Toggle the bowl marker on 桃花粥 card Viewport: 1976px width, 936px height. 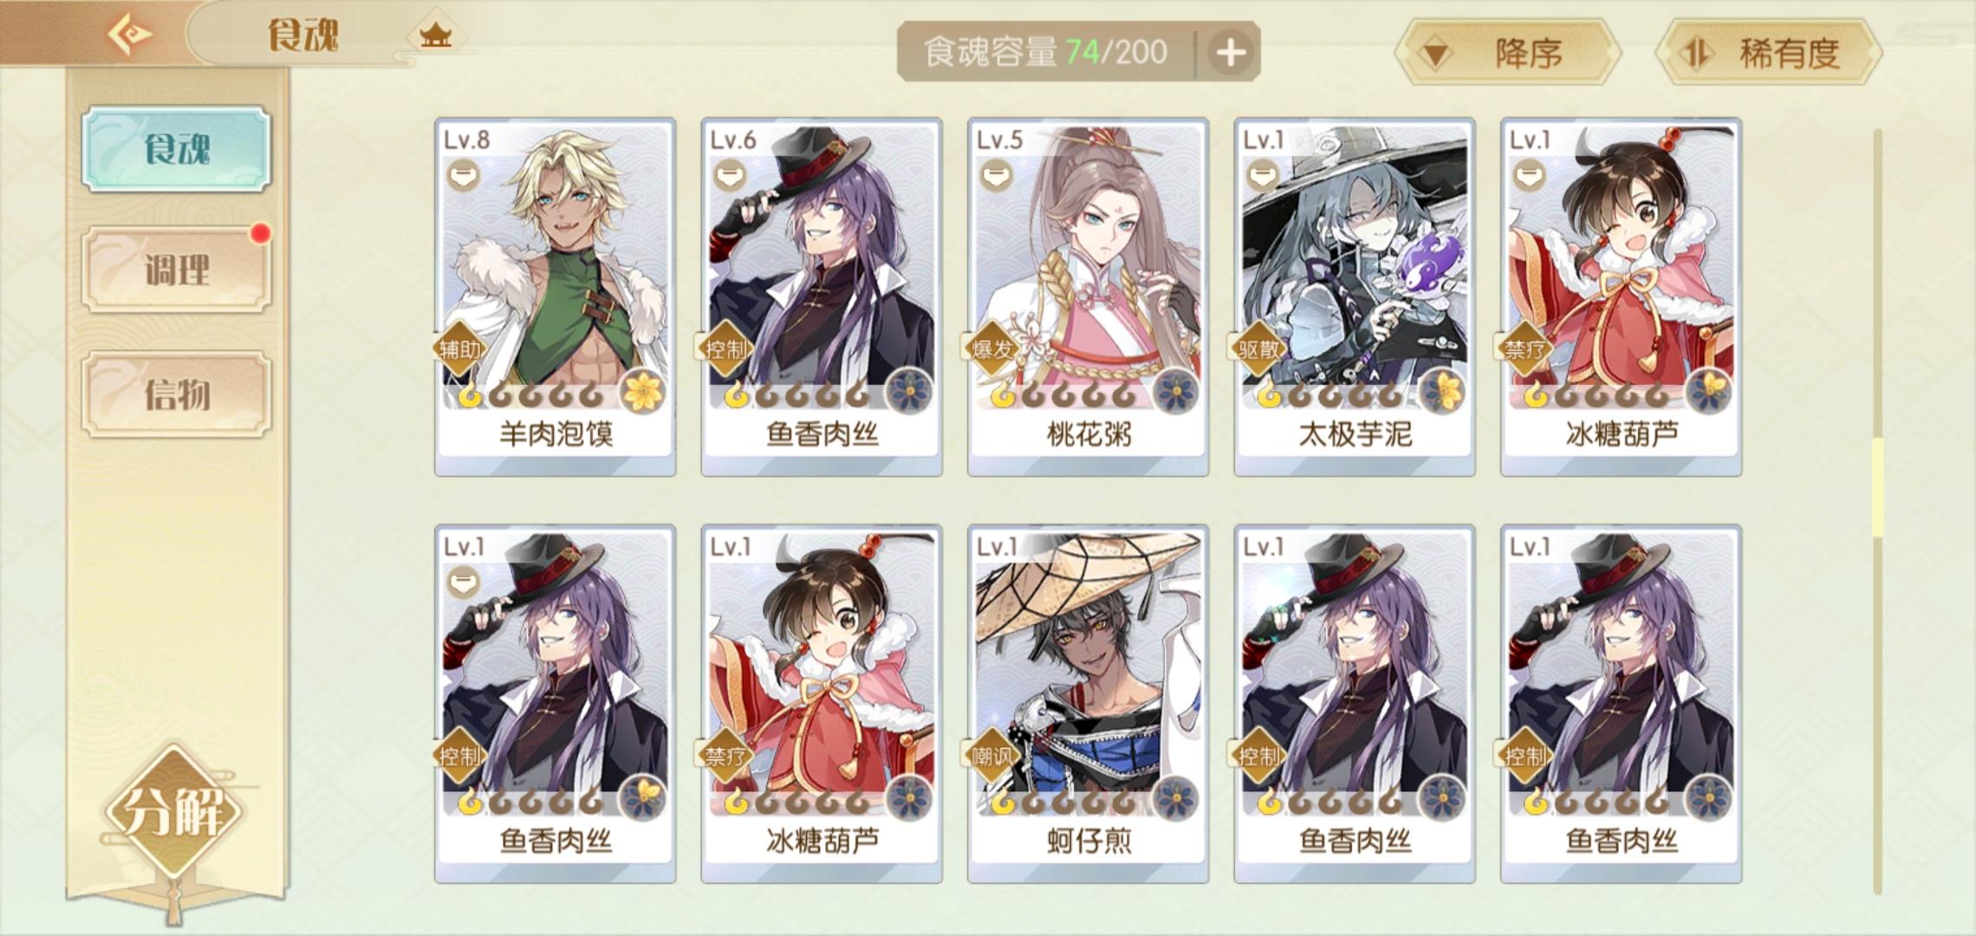tap(997, 176)
